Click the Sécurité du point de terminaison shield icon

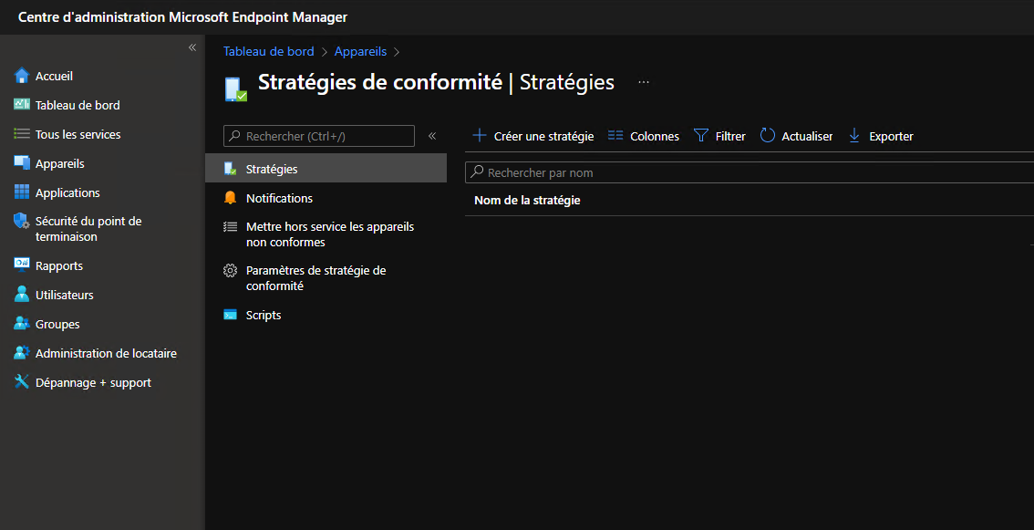22,222
